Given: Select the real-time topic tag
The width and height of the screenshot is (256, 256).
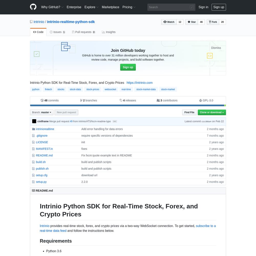Looking at the screenshot, I should [126, 89].
